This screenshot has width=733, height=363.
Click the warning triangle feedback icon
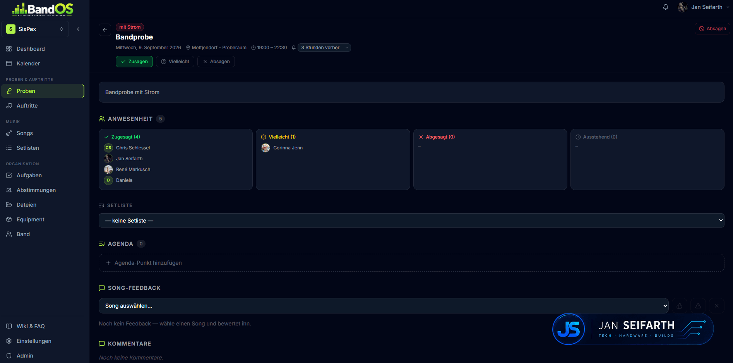pyautogui.click(x=698, y=306)
